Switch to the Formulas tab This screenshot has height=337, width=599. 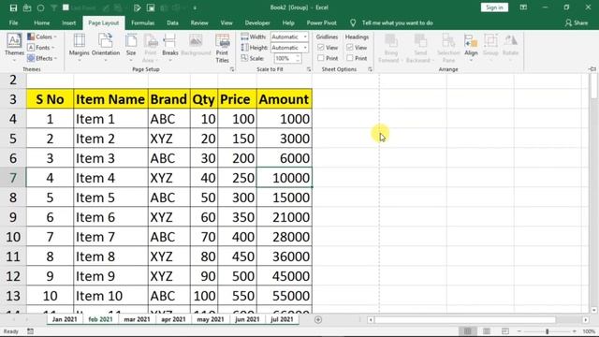[x=142, y=22]
